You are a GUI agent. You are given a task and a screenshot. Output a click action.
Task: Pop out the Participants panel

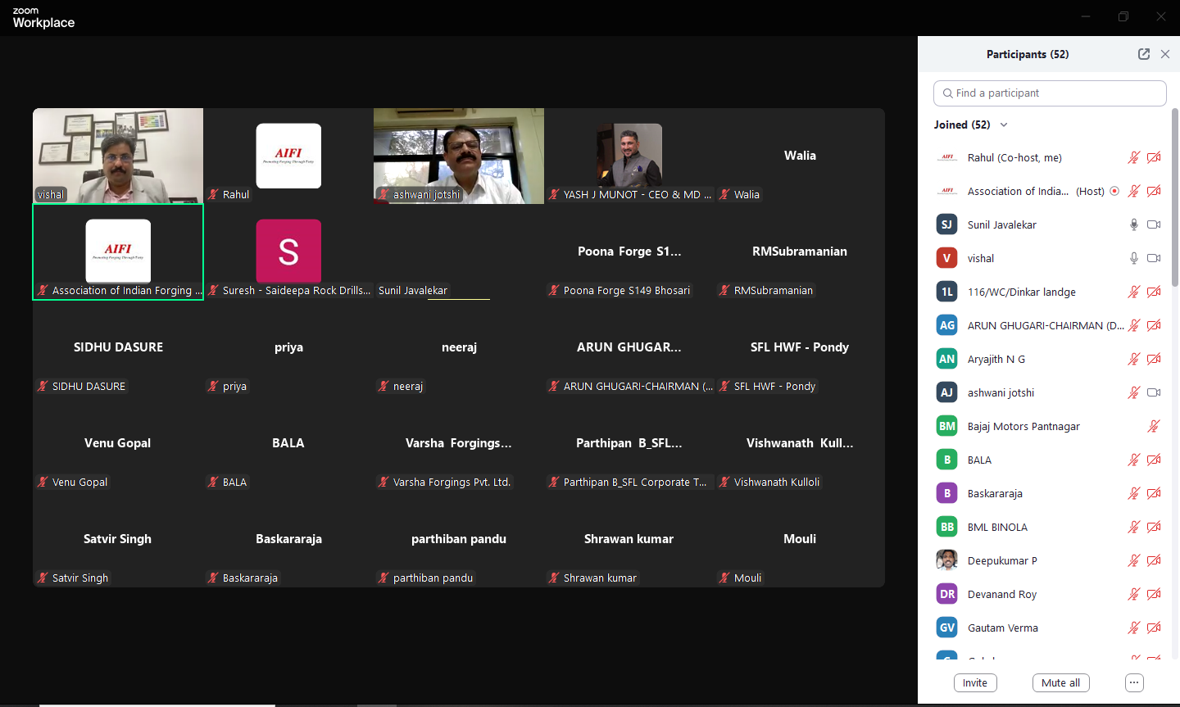(1144, 54)
